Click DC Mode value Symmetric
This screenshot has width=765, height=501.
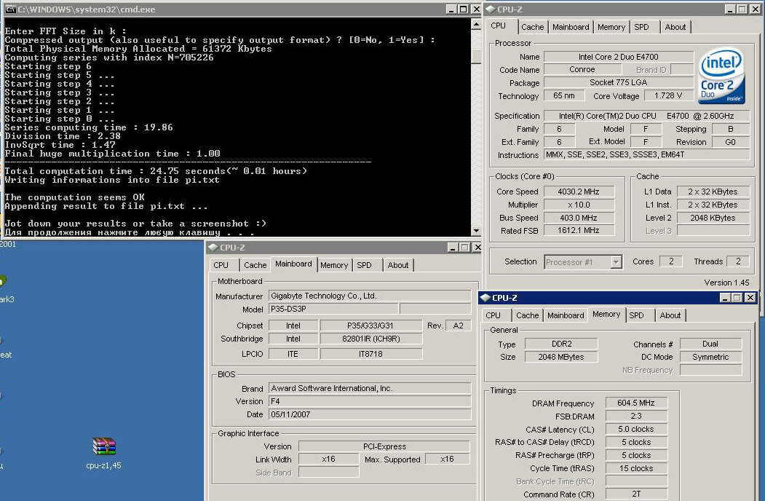[x=711, y=357]
